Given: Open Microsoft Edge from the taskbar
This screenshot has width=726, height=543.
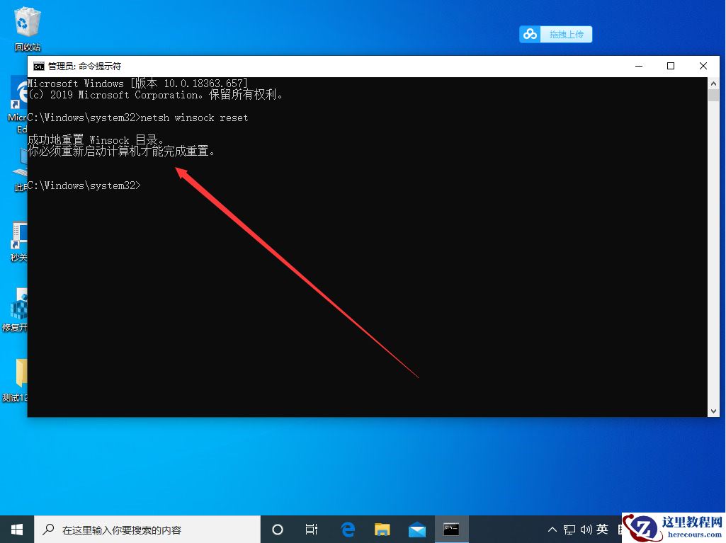Looking at the screenshot, I should click(347, 529).
